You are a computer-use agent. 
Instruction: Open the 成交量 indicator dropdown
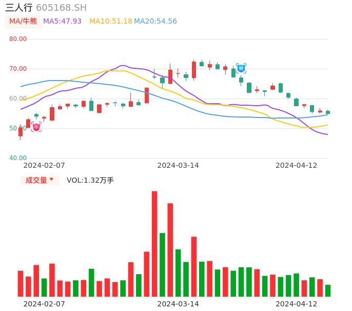point(40,180)
